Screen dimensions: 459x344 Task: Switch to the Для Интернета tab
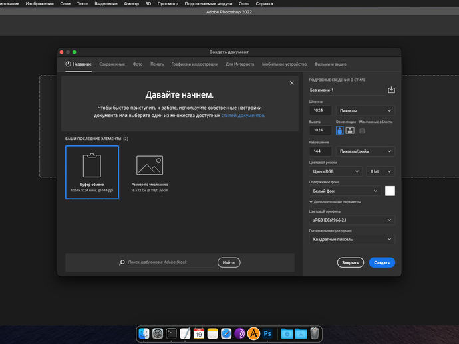(239, 64)
